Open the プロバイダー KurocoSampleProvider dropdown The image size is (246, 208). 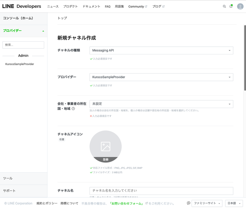[161, 77]
